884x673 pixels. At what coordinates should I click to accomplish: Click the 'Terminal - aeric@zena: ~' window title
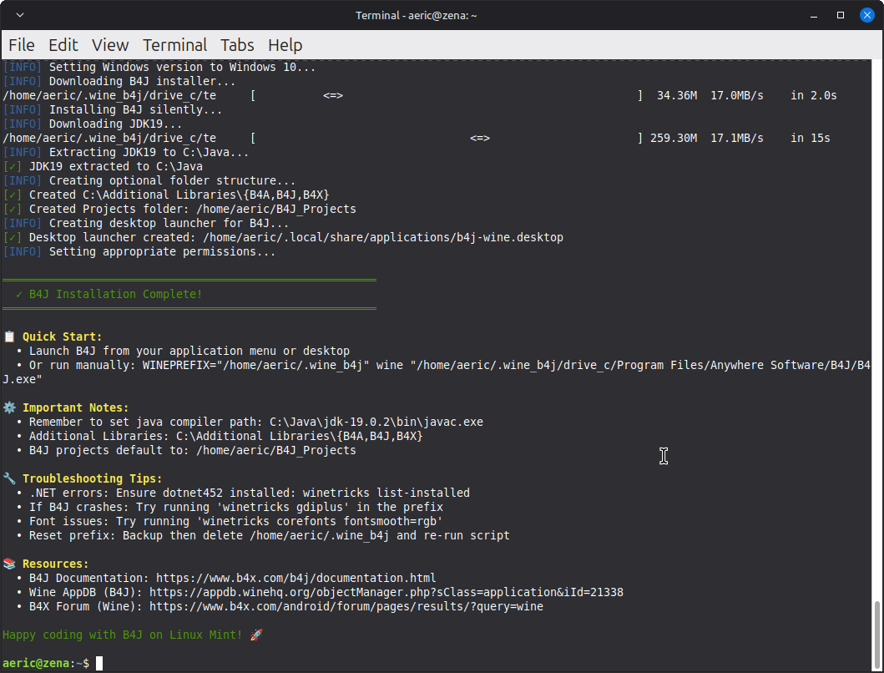pos(416,15)
